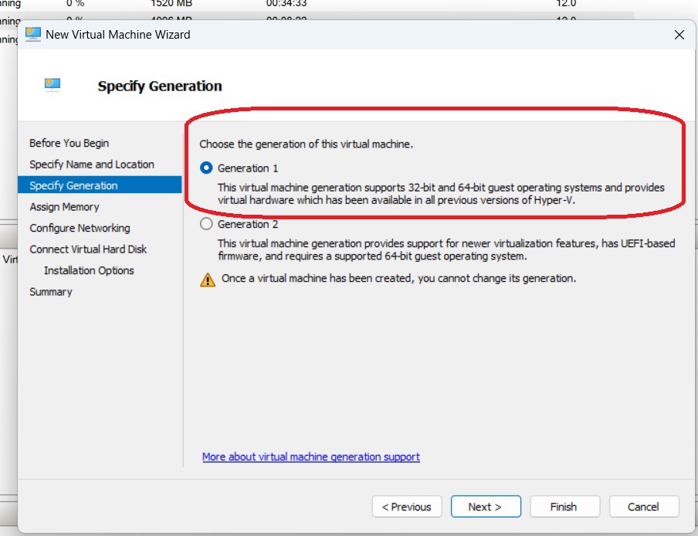Click the Previous button
This screenshot has height=536, width=698.
point(407,507)
